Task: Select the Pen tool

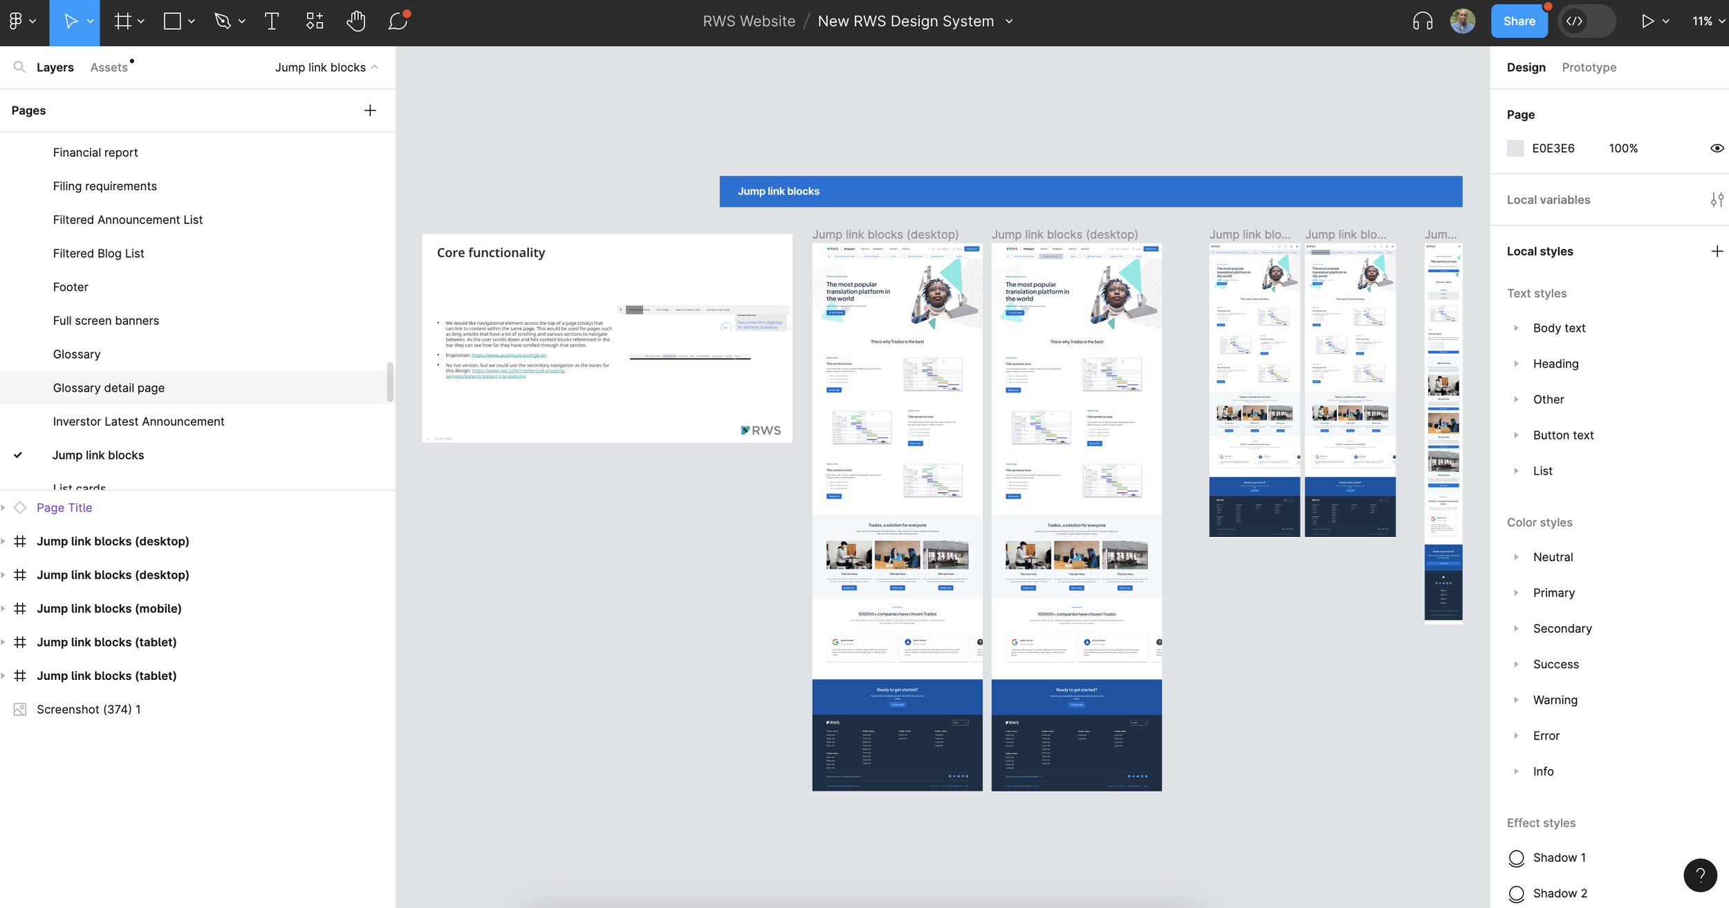Action: click(x=222, y=21)
